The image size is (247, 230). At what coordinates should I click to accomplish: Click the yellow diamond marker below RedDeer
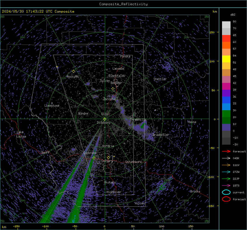113,89
